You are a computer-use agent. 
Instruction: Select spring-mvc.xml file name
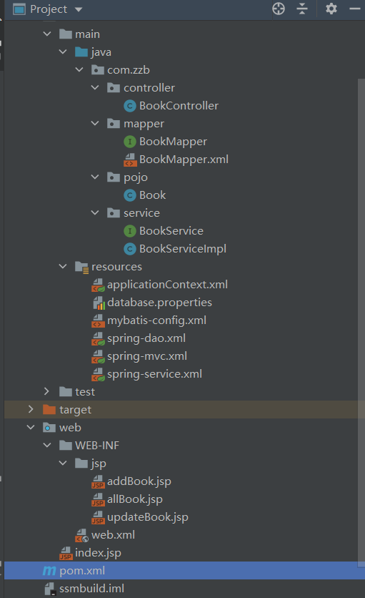point(147,356)
